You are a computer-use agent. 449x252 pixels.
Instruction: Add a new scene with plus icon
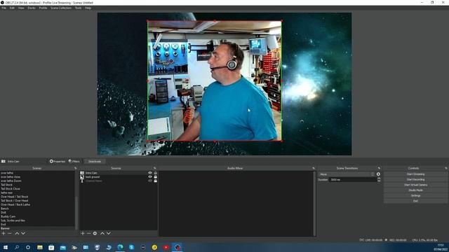(x=4, y=233)
